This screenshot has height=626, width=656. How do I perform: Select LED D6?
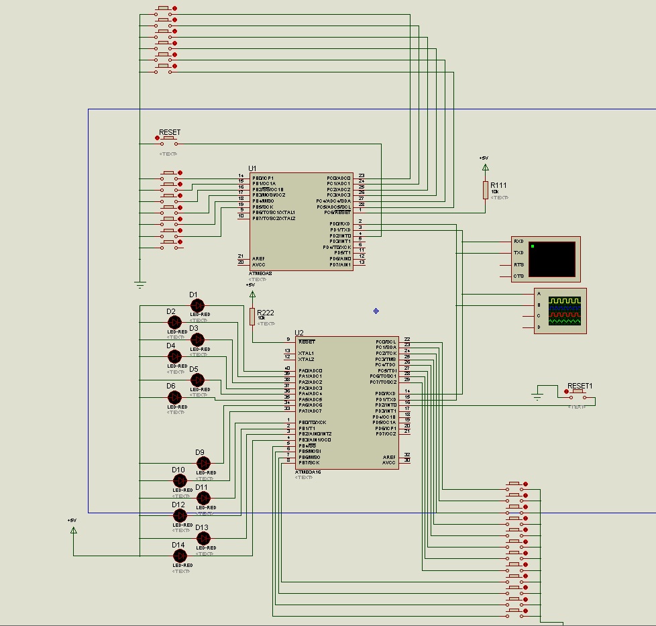[x=174, y=398]
